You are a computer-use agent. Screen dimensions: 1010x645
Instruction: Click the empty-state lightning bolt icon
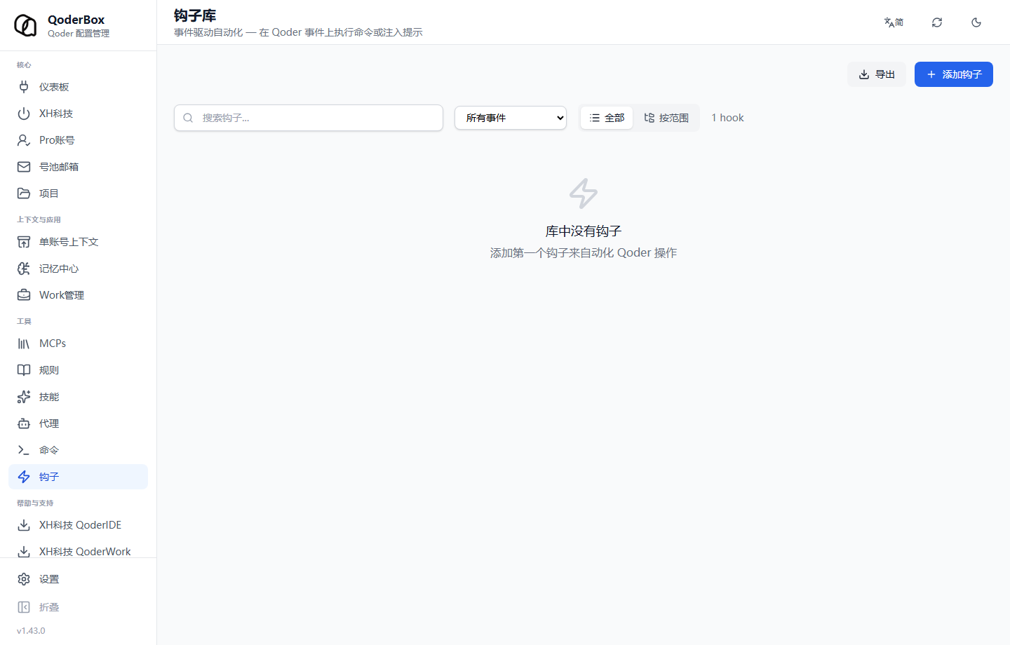(584, 193)
